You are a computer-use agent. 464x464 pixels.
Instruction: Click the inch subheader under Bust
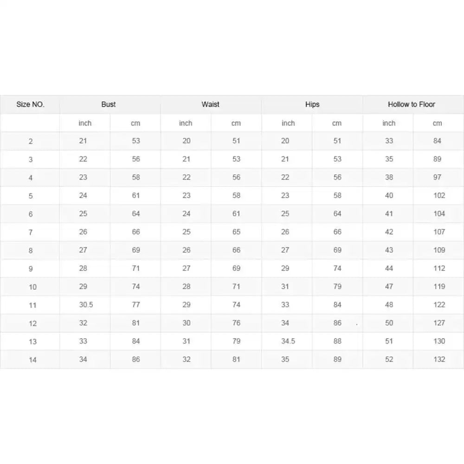(85, 123)
